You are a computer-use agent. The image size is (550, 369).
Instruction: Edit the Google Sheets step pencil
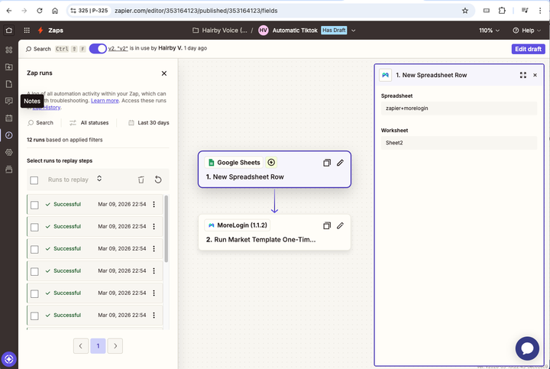pyautogui.click(x=340, y=163)
